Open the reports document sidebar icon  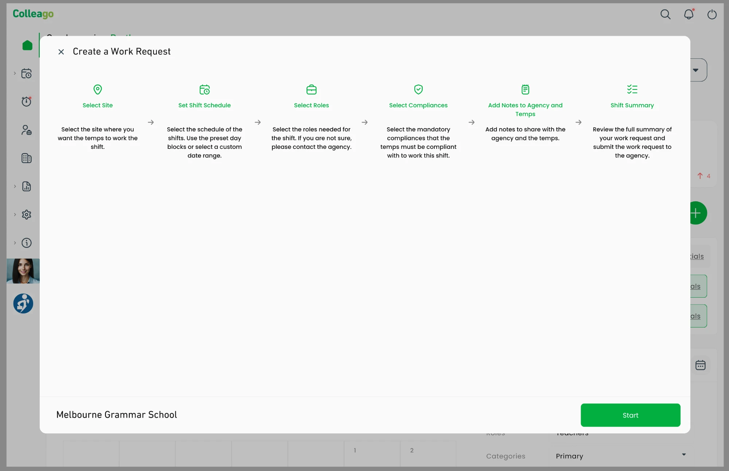26,186
